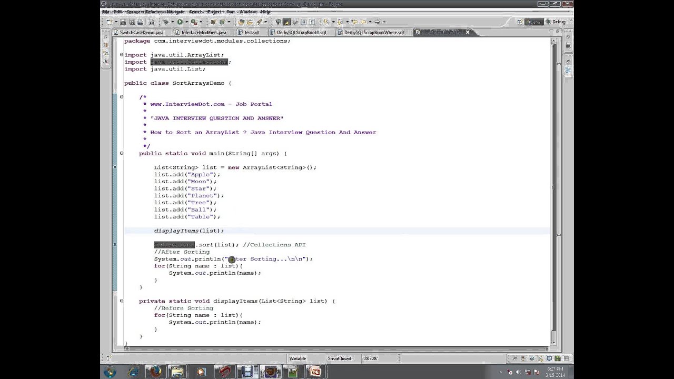Click the Previous Annotation toolbar icon

click(340, 22)
